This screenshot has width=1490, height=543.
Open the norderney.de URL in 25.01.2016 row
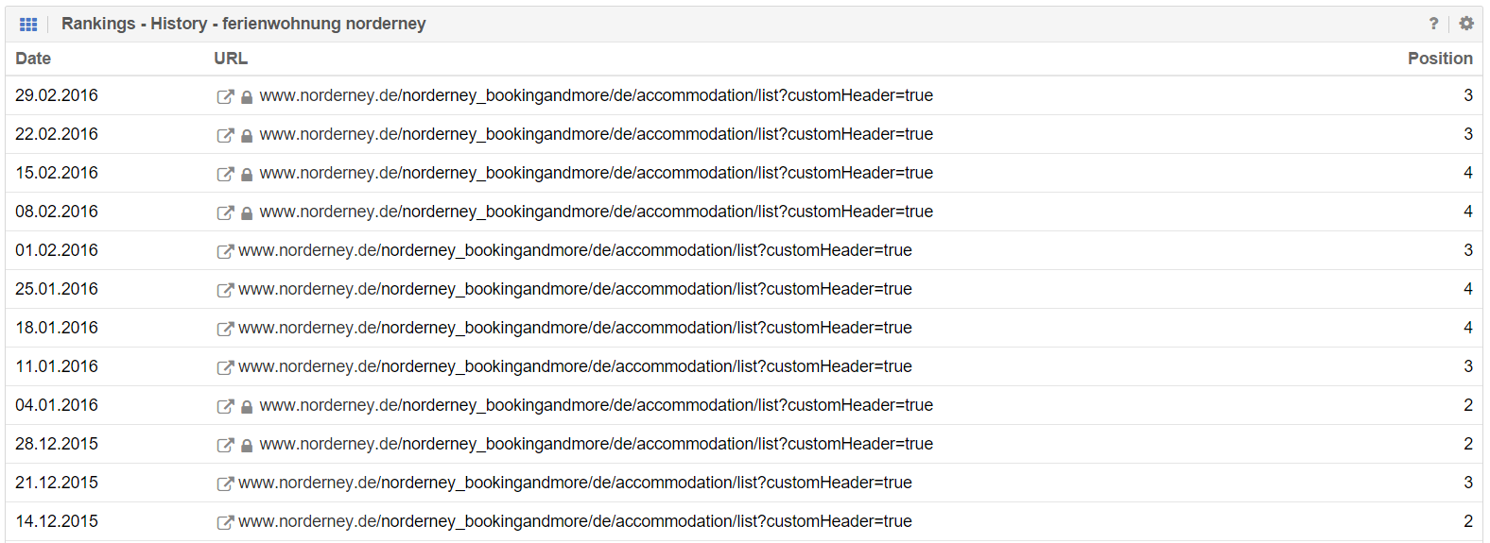click(x=575, y=289)
